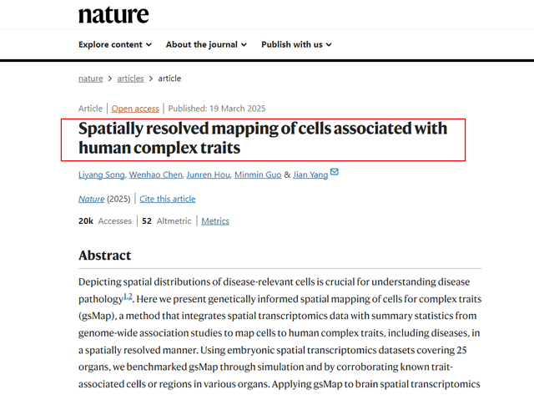The height and width of the screenshot is (395, 534).
Task: Click the Abstract section heading
Action: click(105, 256)
